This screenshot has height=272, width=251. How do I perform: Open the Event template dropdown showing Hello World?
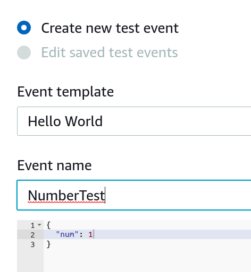click(134, 121)
